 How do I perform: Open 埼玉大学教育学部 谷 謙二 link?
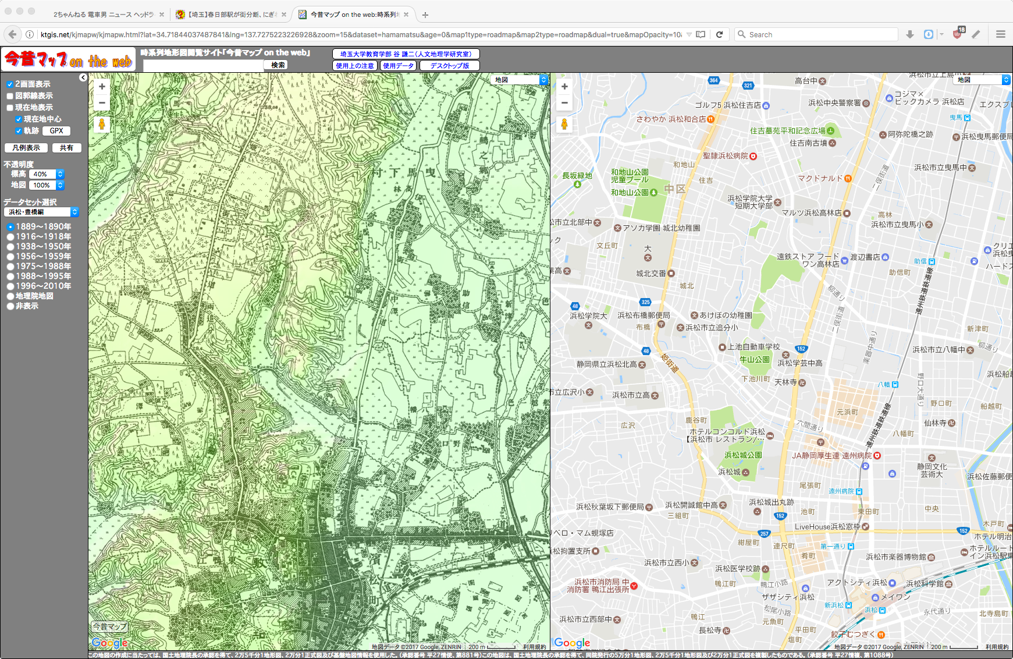pyautogui.click(x=406, y=54)
